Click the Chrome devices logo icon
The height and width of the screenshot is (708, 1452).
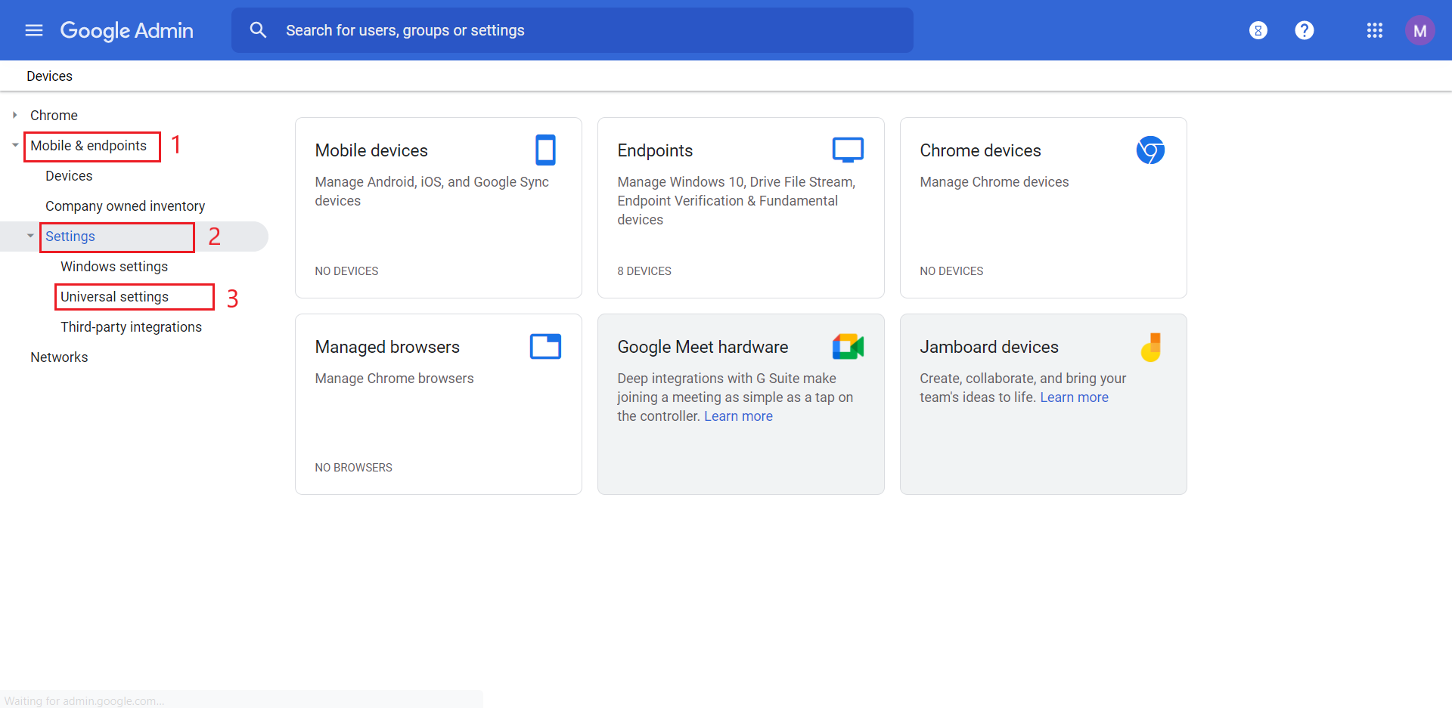tap(1150, 150)
